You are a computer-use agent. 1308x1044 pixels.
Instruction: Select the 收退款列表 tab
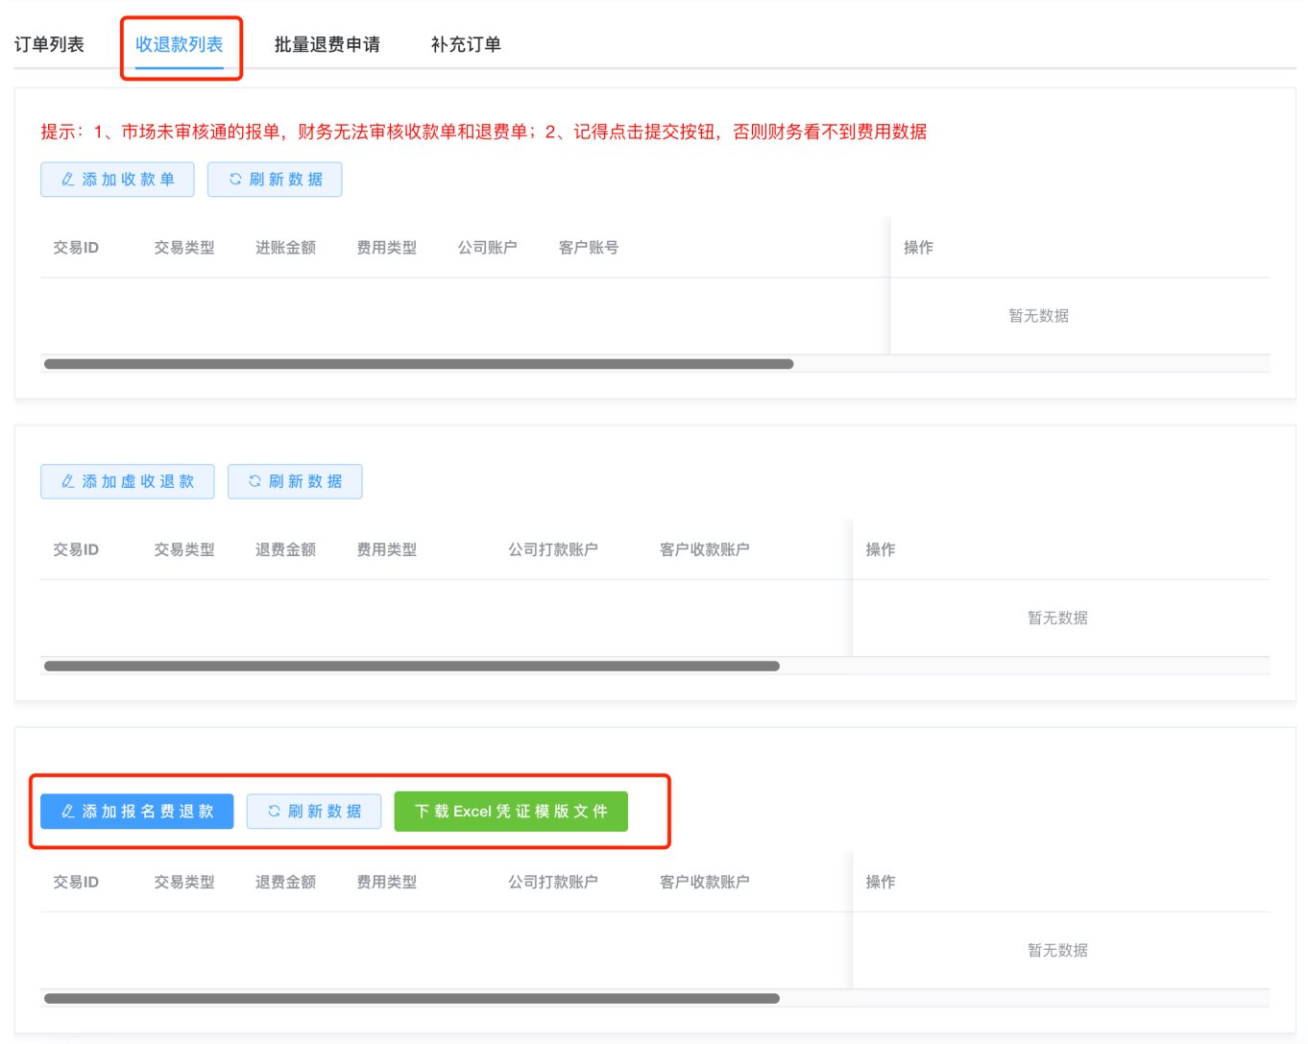tap(180, 44)
